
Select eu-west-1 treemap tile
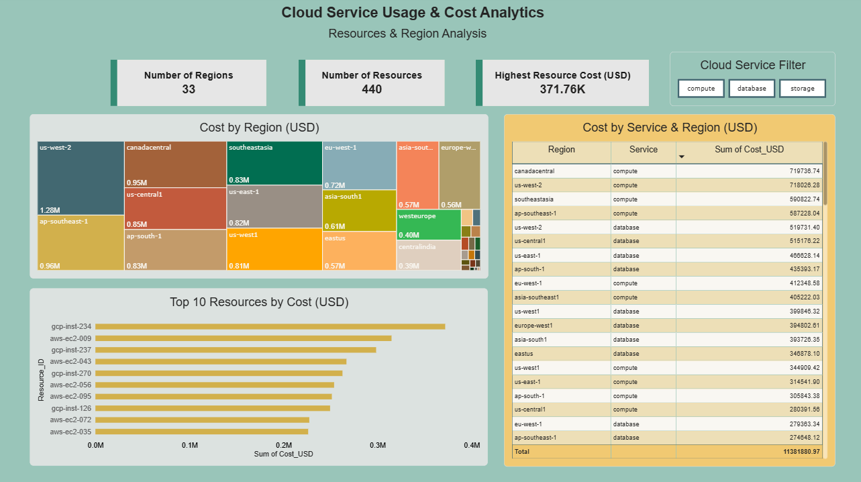359,166
